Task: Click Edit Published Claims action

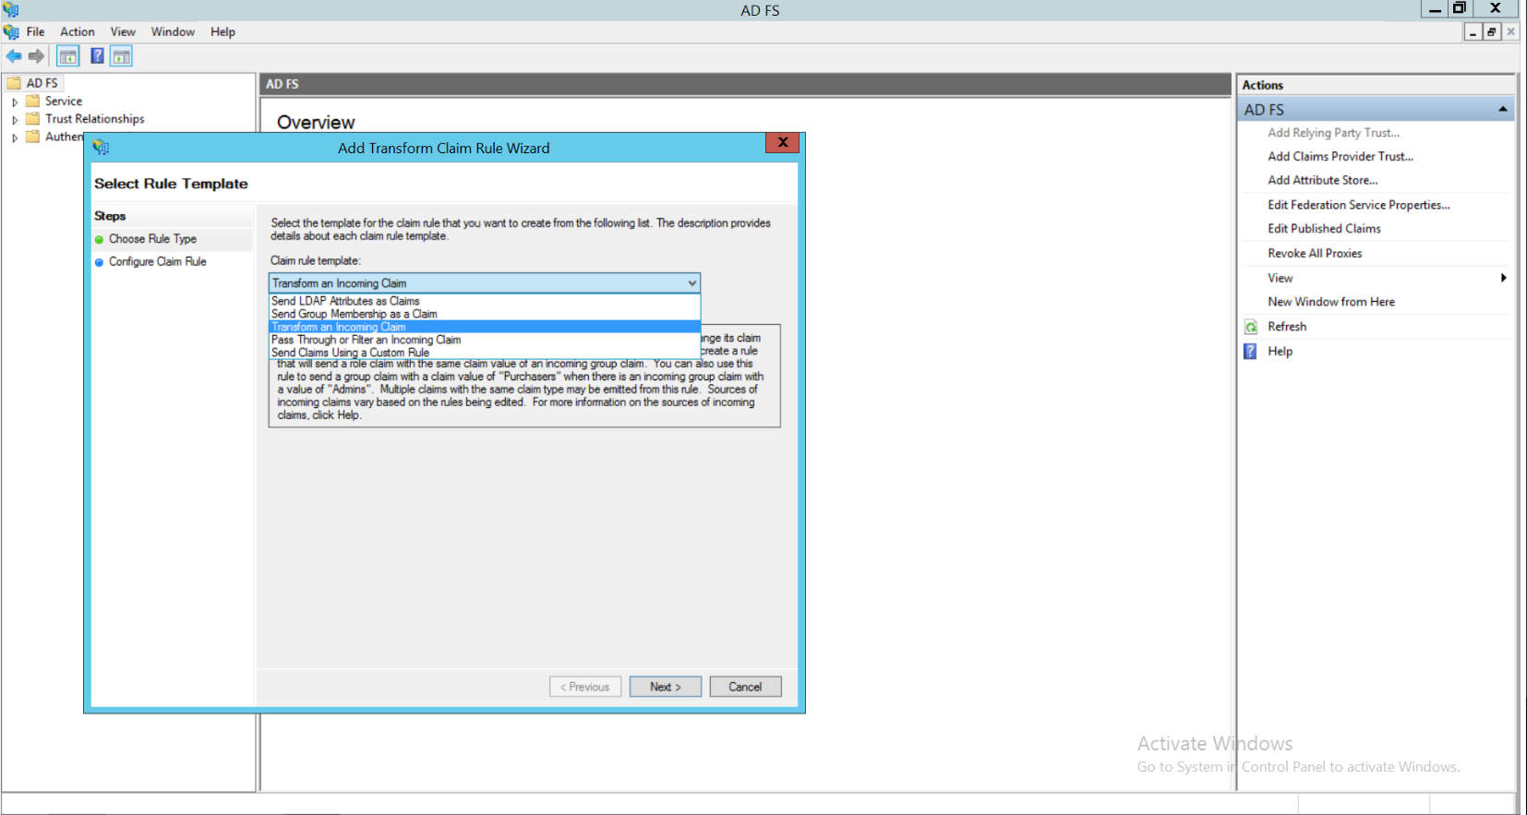Action: [x=1324, y=229]
